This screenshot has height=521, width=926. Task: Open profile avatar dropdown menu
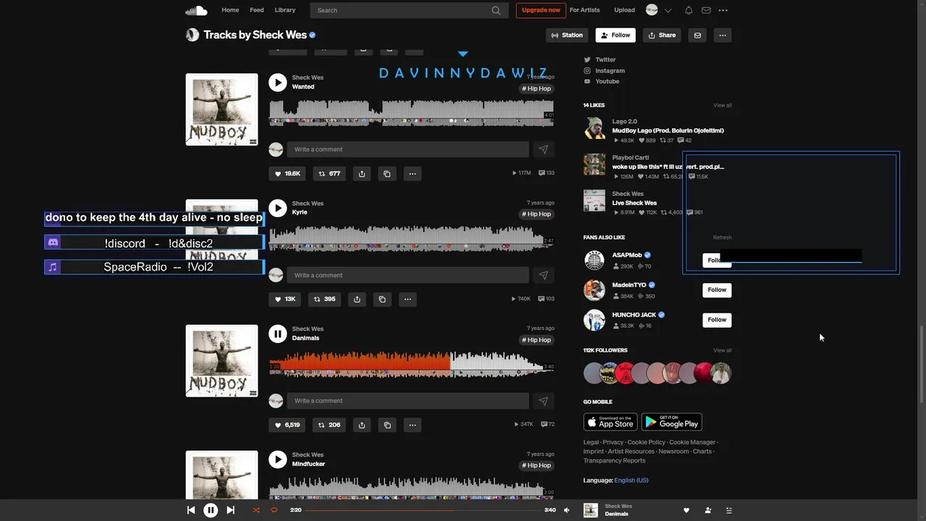[x=658, y=10]
